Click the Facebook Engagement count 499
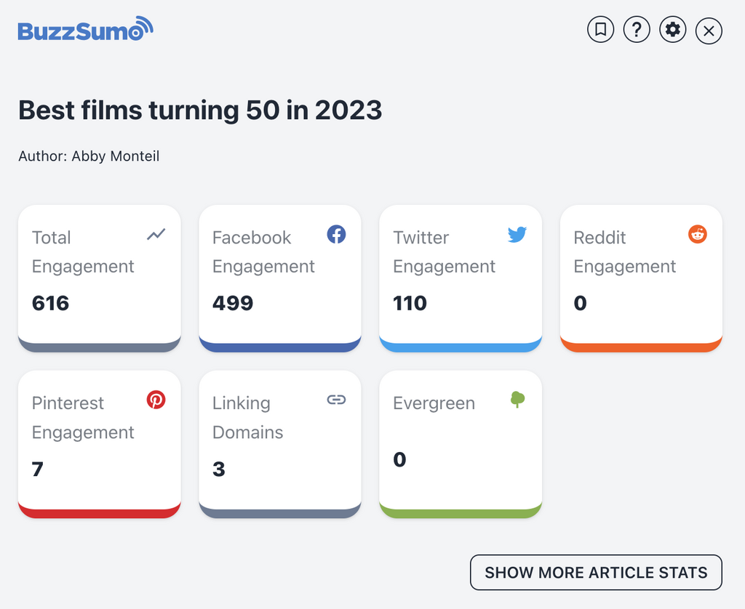745x609 pixels. [x=233, y=303]
